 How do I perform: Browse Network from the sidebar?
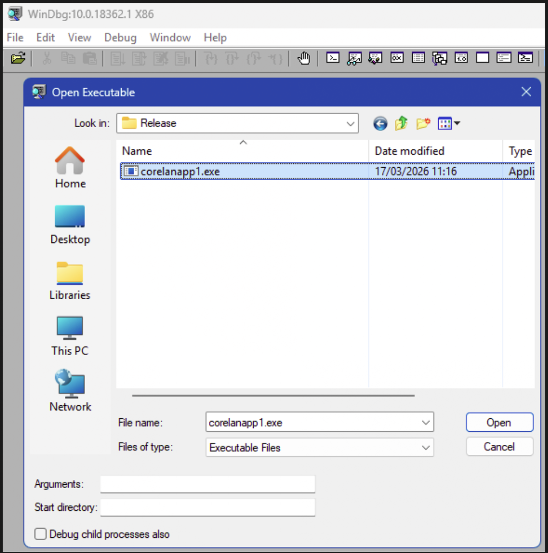(70, 392)
